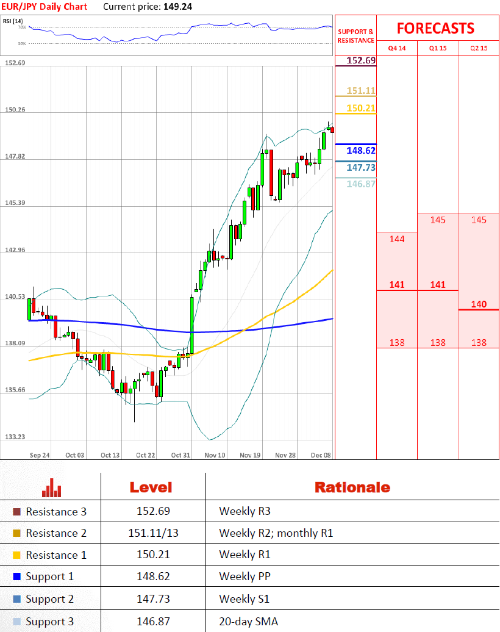Click the 147.73 support level label
Viewport: 500px width, 632px height.
tap(361, 167)
